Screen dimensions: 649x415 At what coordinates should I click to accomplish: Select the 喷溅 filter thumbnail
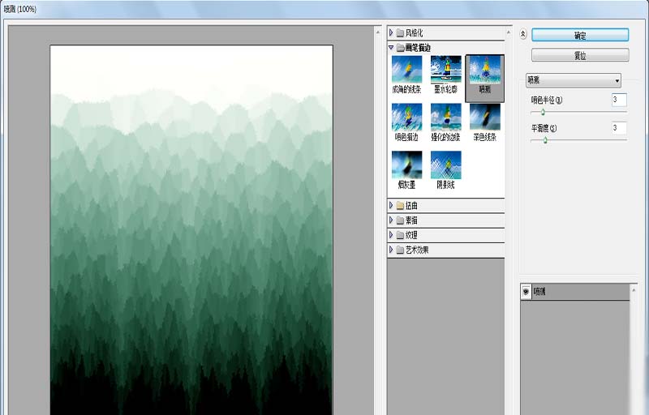click(484, 70)
